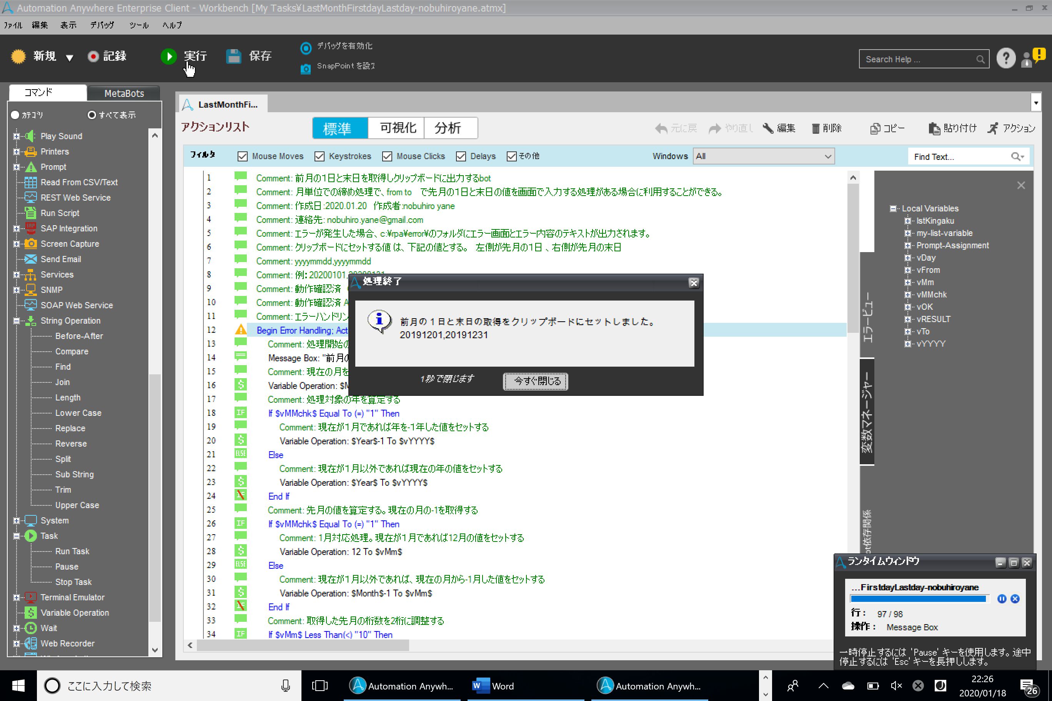Collapse the String Operation tree node
The width and height of the screenshot is (1052, 701).
(x=17, y=321)
